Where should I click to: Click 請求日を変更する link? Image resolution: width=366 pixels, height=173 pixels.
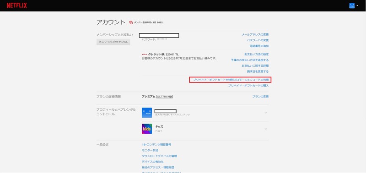tap(258, 71)
